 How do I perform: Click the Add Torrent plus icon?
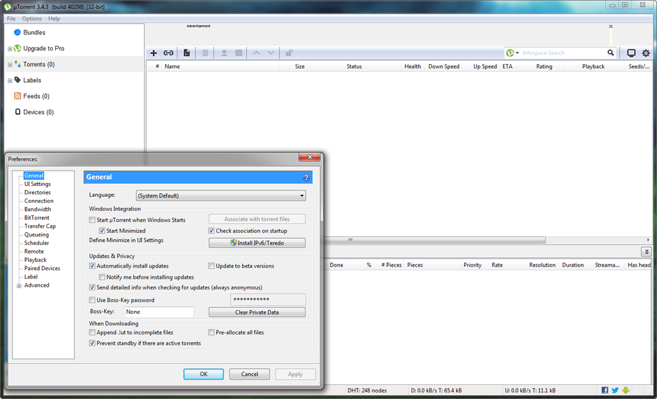[154, 53]
